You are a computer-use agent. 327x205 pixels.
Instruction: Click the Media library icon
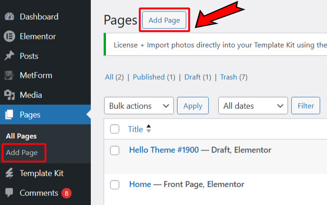coord(9,95)
